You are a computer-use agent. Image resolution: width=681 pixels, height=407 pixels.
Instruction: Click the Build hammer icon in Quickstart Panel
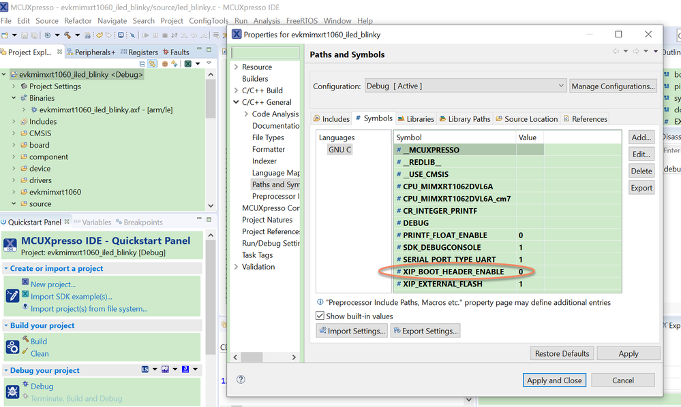pyautogui.click(x=26, y=340)
